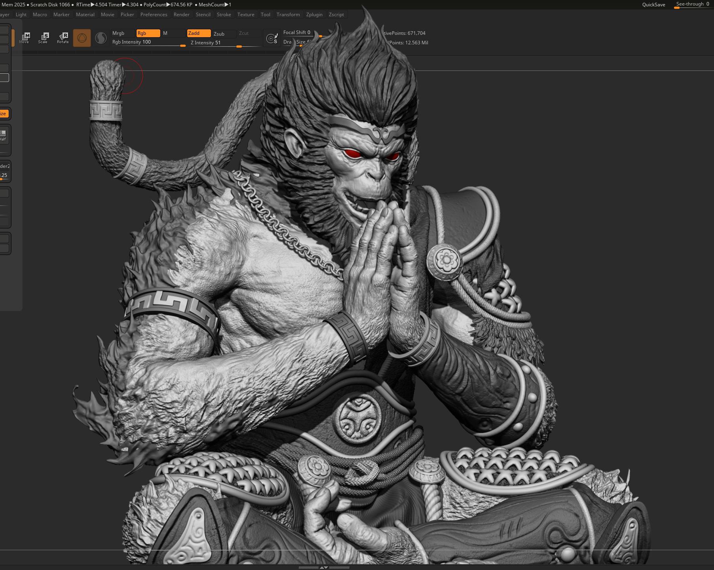This screenshot has height=570, width=714.
Task: Expand the bottom tray divider arrows
Action: (324, 567)
